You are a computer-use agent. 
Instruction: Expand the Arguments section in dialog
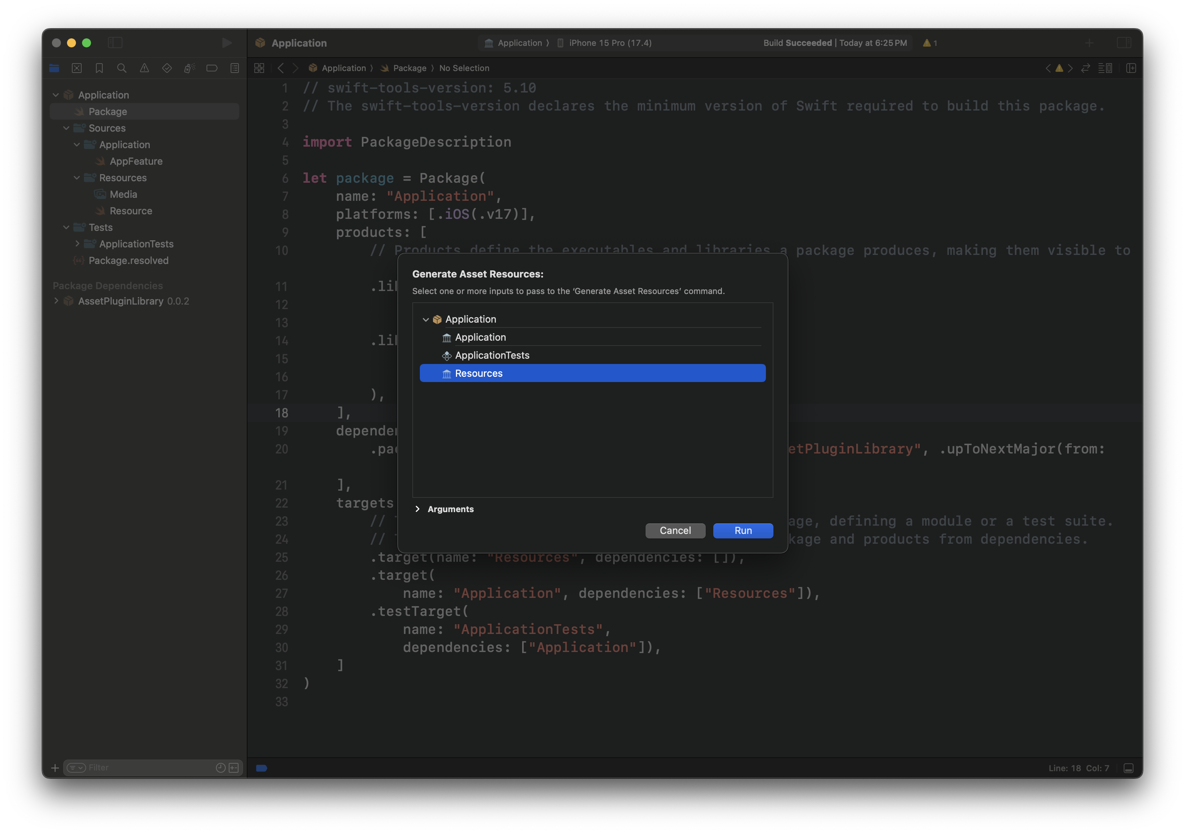pyautogui.click(x=418, y=509)
